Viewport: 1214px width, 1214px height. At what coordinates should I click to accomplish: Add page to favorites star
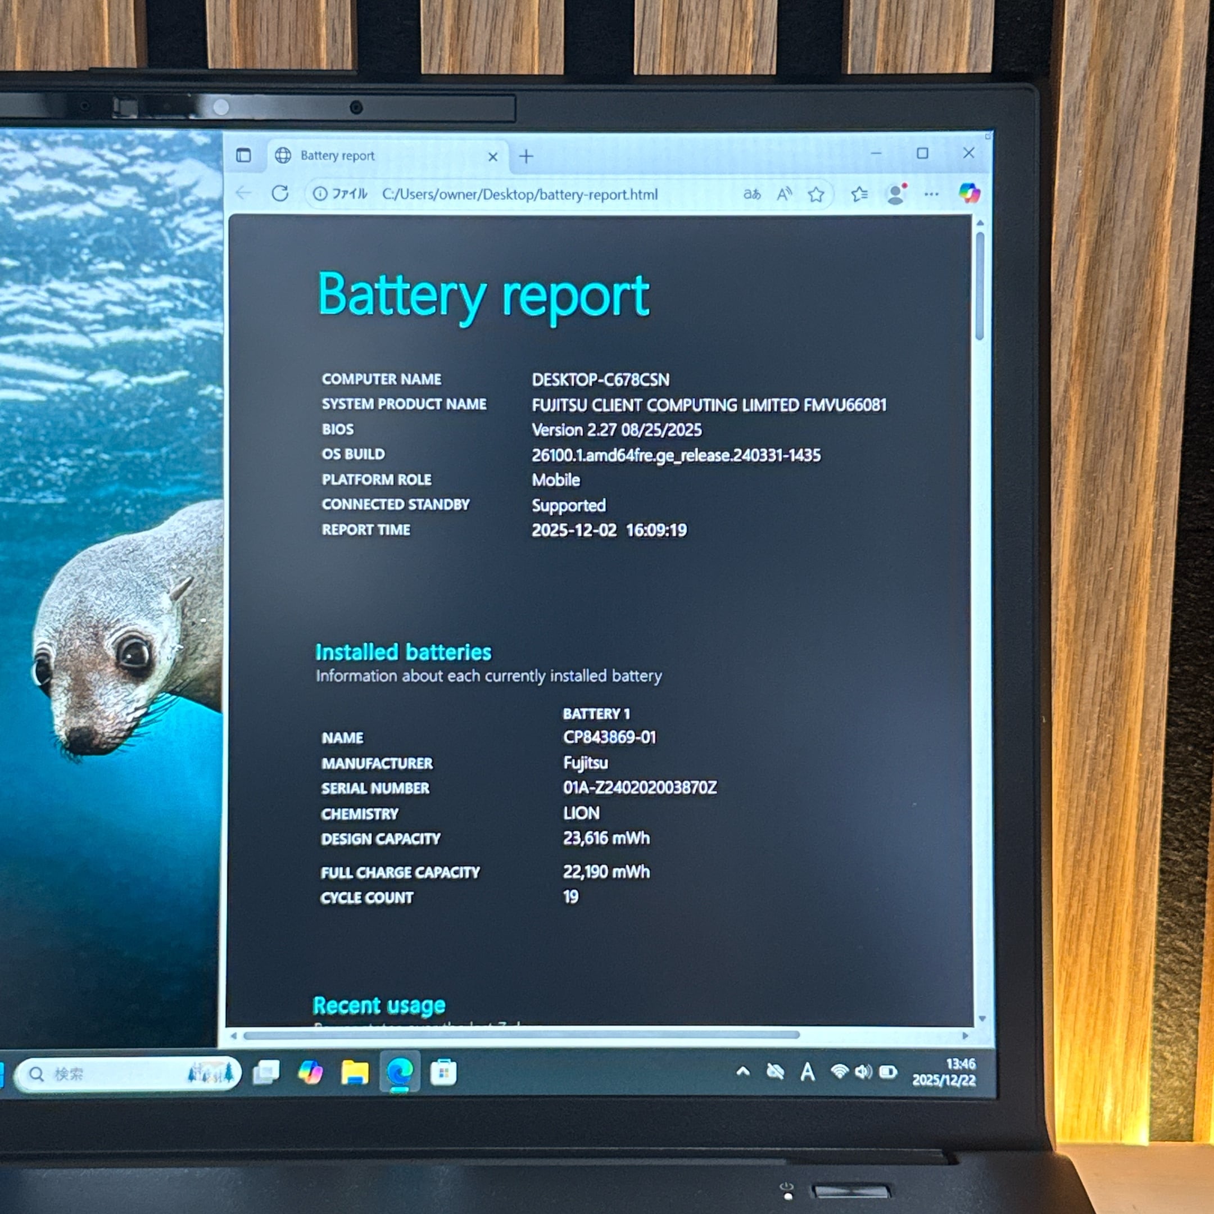[x=816, y=195]
